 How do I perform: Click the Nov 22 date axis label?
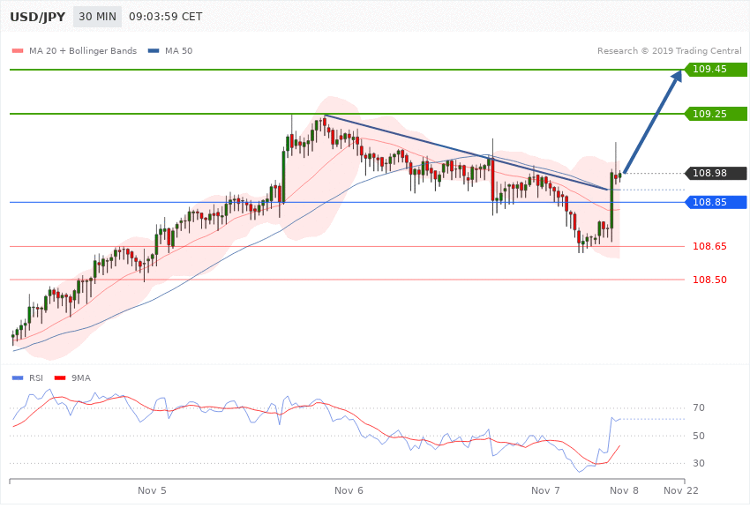coord(680,490)
